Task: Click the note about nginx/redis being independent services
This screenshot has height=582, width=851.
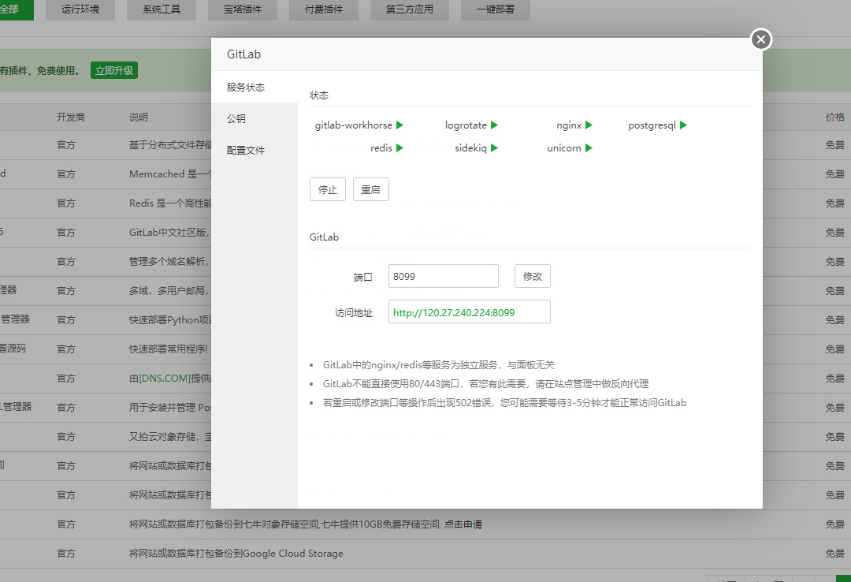Action: coord(439,365)
